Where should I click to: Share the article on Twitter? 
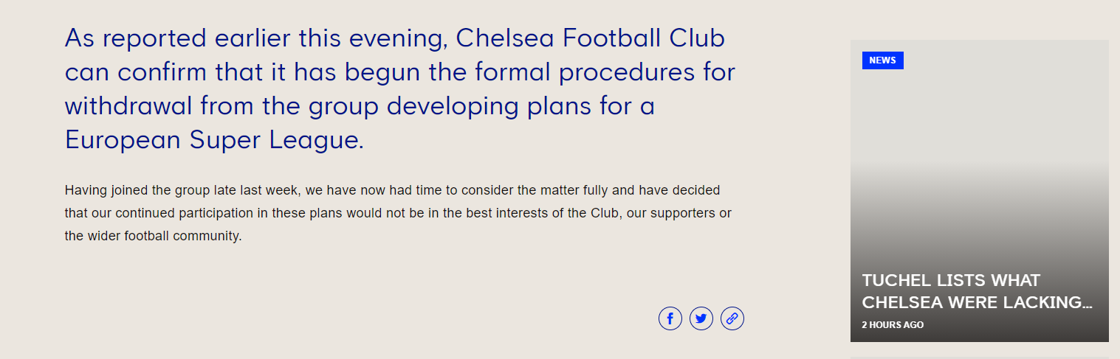701,318
